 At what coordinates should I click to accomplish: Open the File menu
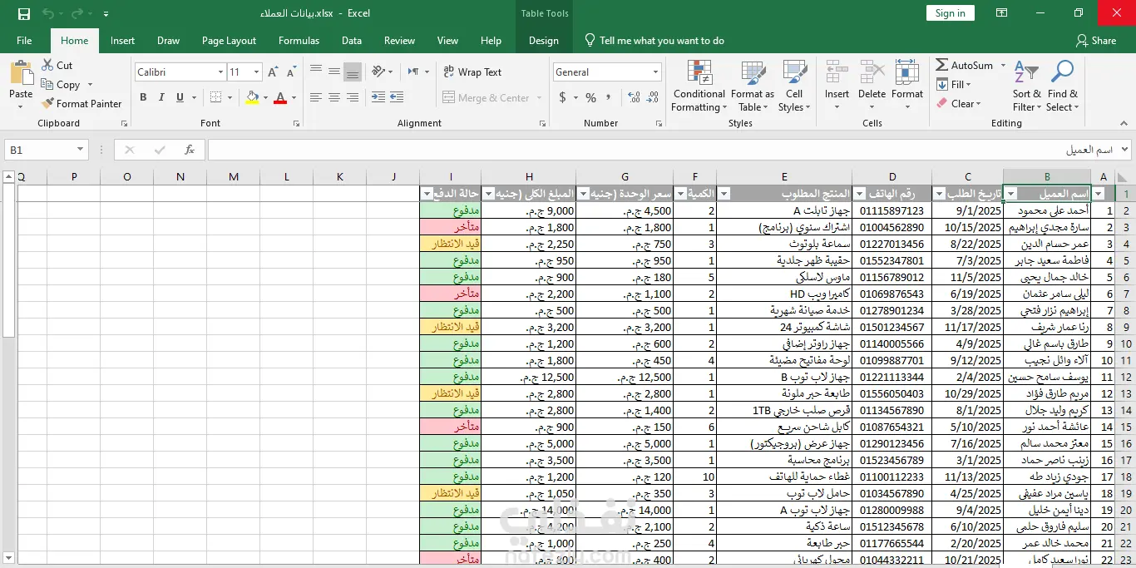click(x=24, y=41)
